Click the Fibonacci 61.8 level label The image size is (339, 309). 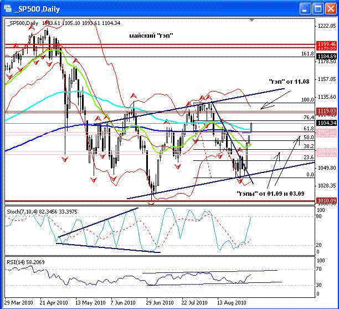[309, 129]
